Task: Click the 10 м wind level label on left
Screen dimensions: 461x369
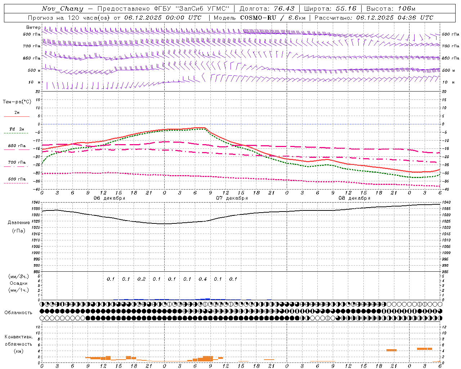Action: click(35, 82)
